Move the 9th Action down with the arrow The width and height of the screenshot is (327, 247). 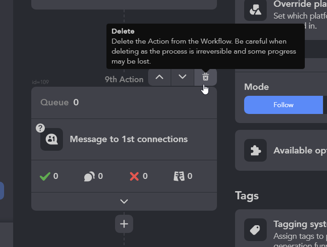183,77
